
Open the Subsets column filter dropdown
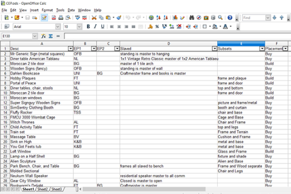(x=262, y=48)
